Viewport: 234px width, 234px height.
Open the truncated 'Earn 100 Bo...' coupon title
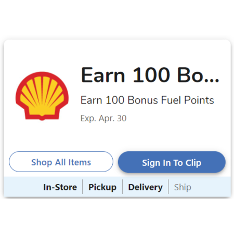click(150, 75)
